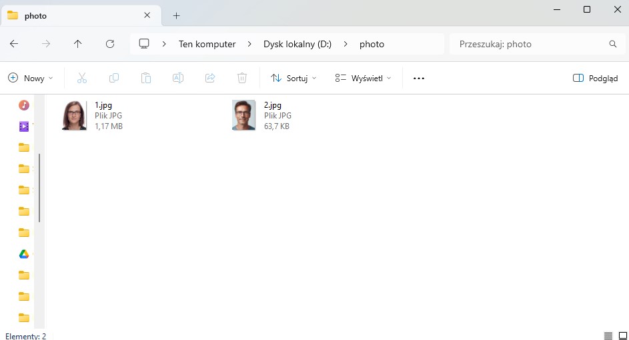
Task: Open a new tab with plus button
Action: (177, 15)
